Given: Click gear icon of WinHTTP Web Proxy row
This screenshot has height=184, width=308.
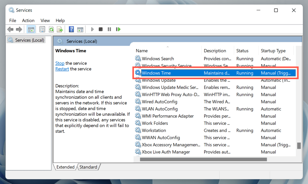Looking at the screenshot, I should (138, 94).
